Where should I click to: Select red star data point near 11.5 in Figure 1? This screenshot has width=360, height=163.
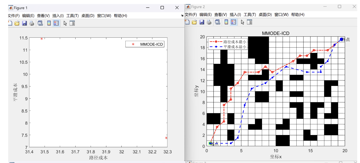tap(41, 39)
